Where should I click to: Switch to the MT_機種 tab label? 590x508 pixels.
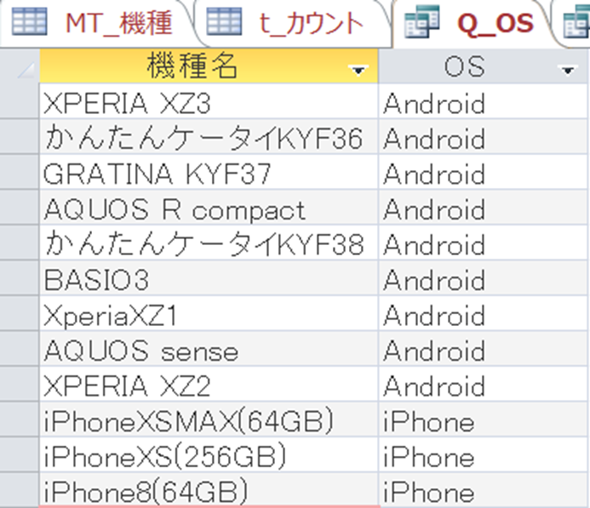click(117, 24)
